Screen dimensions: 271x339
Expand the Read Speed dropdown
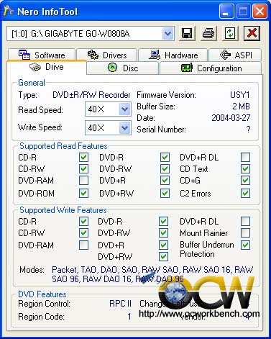point(125,109)
